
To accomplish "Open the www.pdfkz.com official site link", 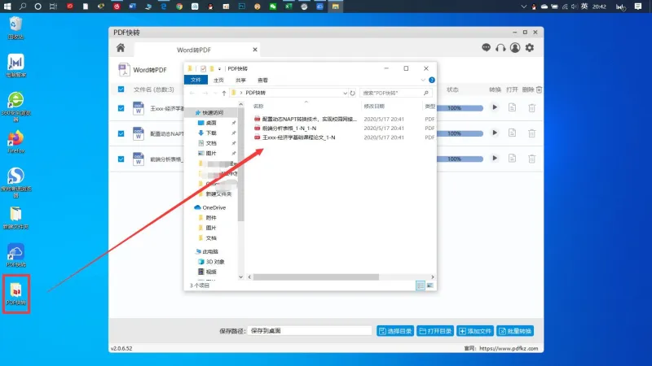I will [x=509, y=349].
